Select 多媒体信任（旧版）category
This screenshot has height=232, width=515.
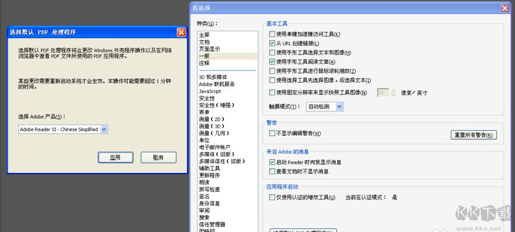pyautogui.click(x=222, y=161)
